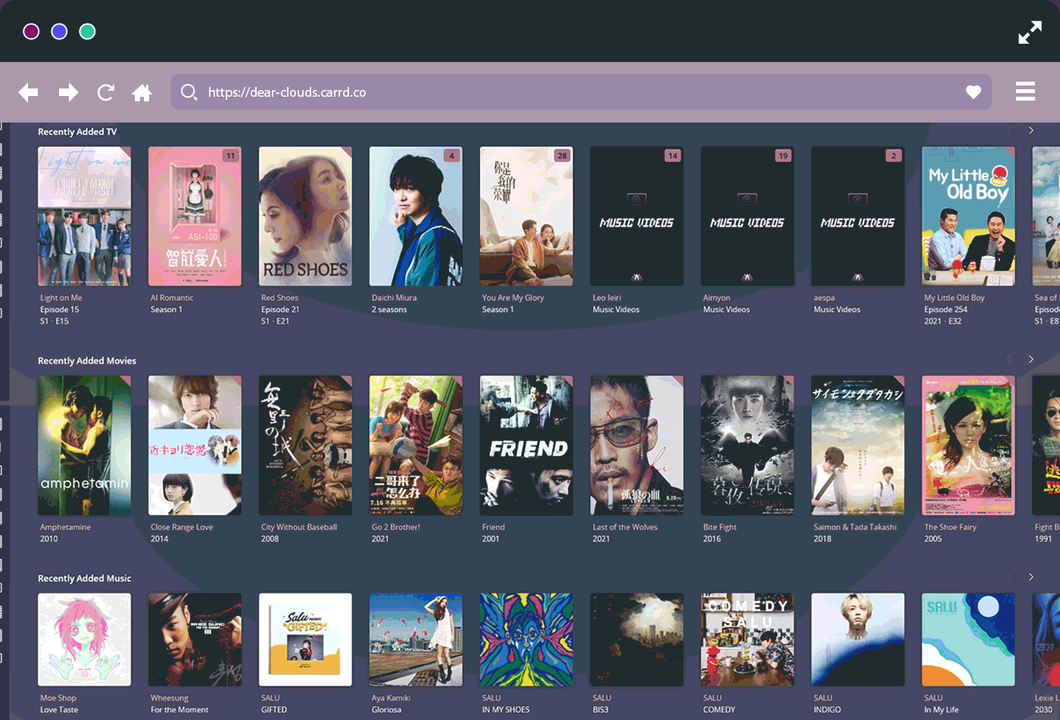This screenshot has height=720, width=1060.
Task: Open aespa Music Videos tile
Action: click(858, 216)
